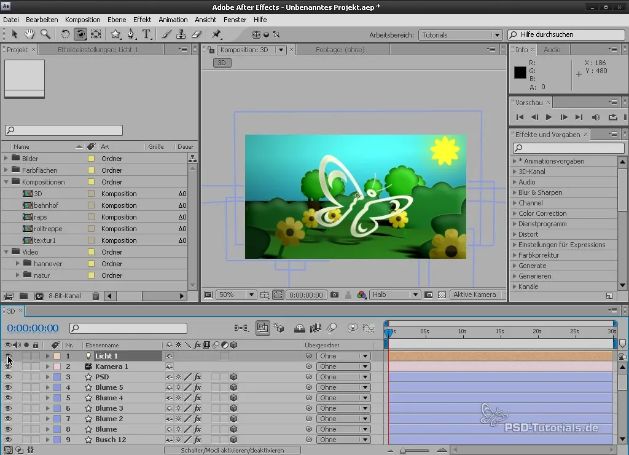
Task: Hide the Blume 4 layer
Action: [8, 398]
